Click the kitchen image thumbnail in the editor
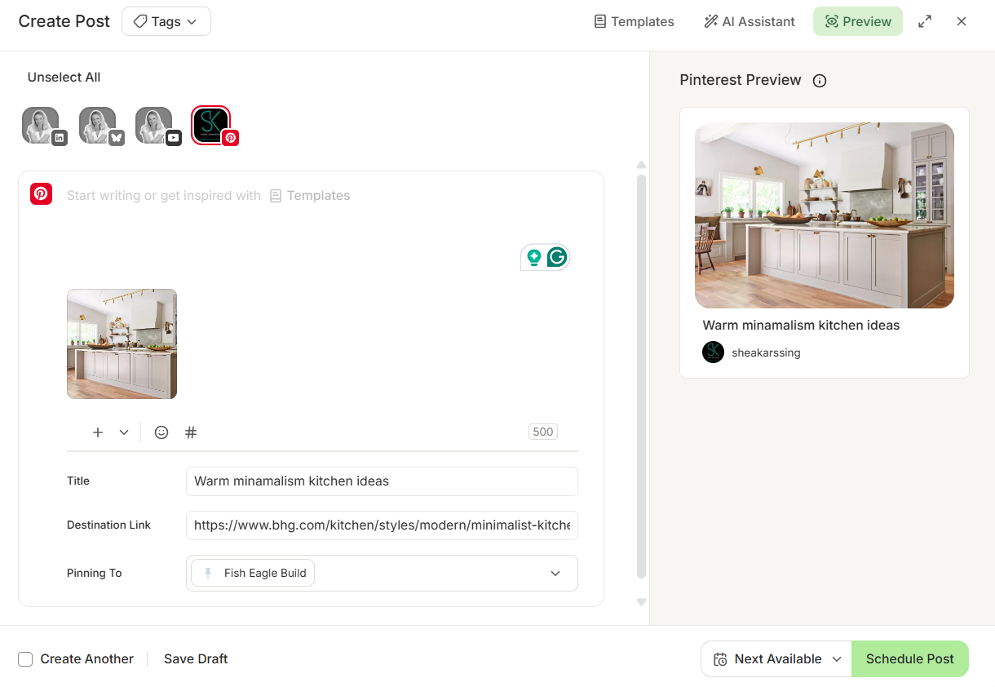995x687 pixels. click(x=122, y=343)
